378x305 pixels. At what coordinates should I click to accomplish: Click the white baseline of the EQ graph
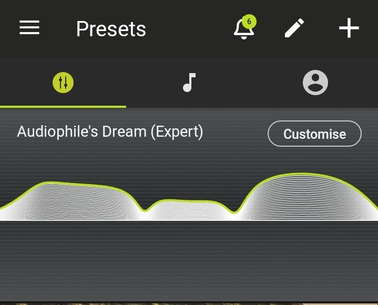tap(189, 220)
